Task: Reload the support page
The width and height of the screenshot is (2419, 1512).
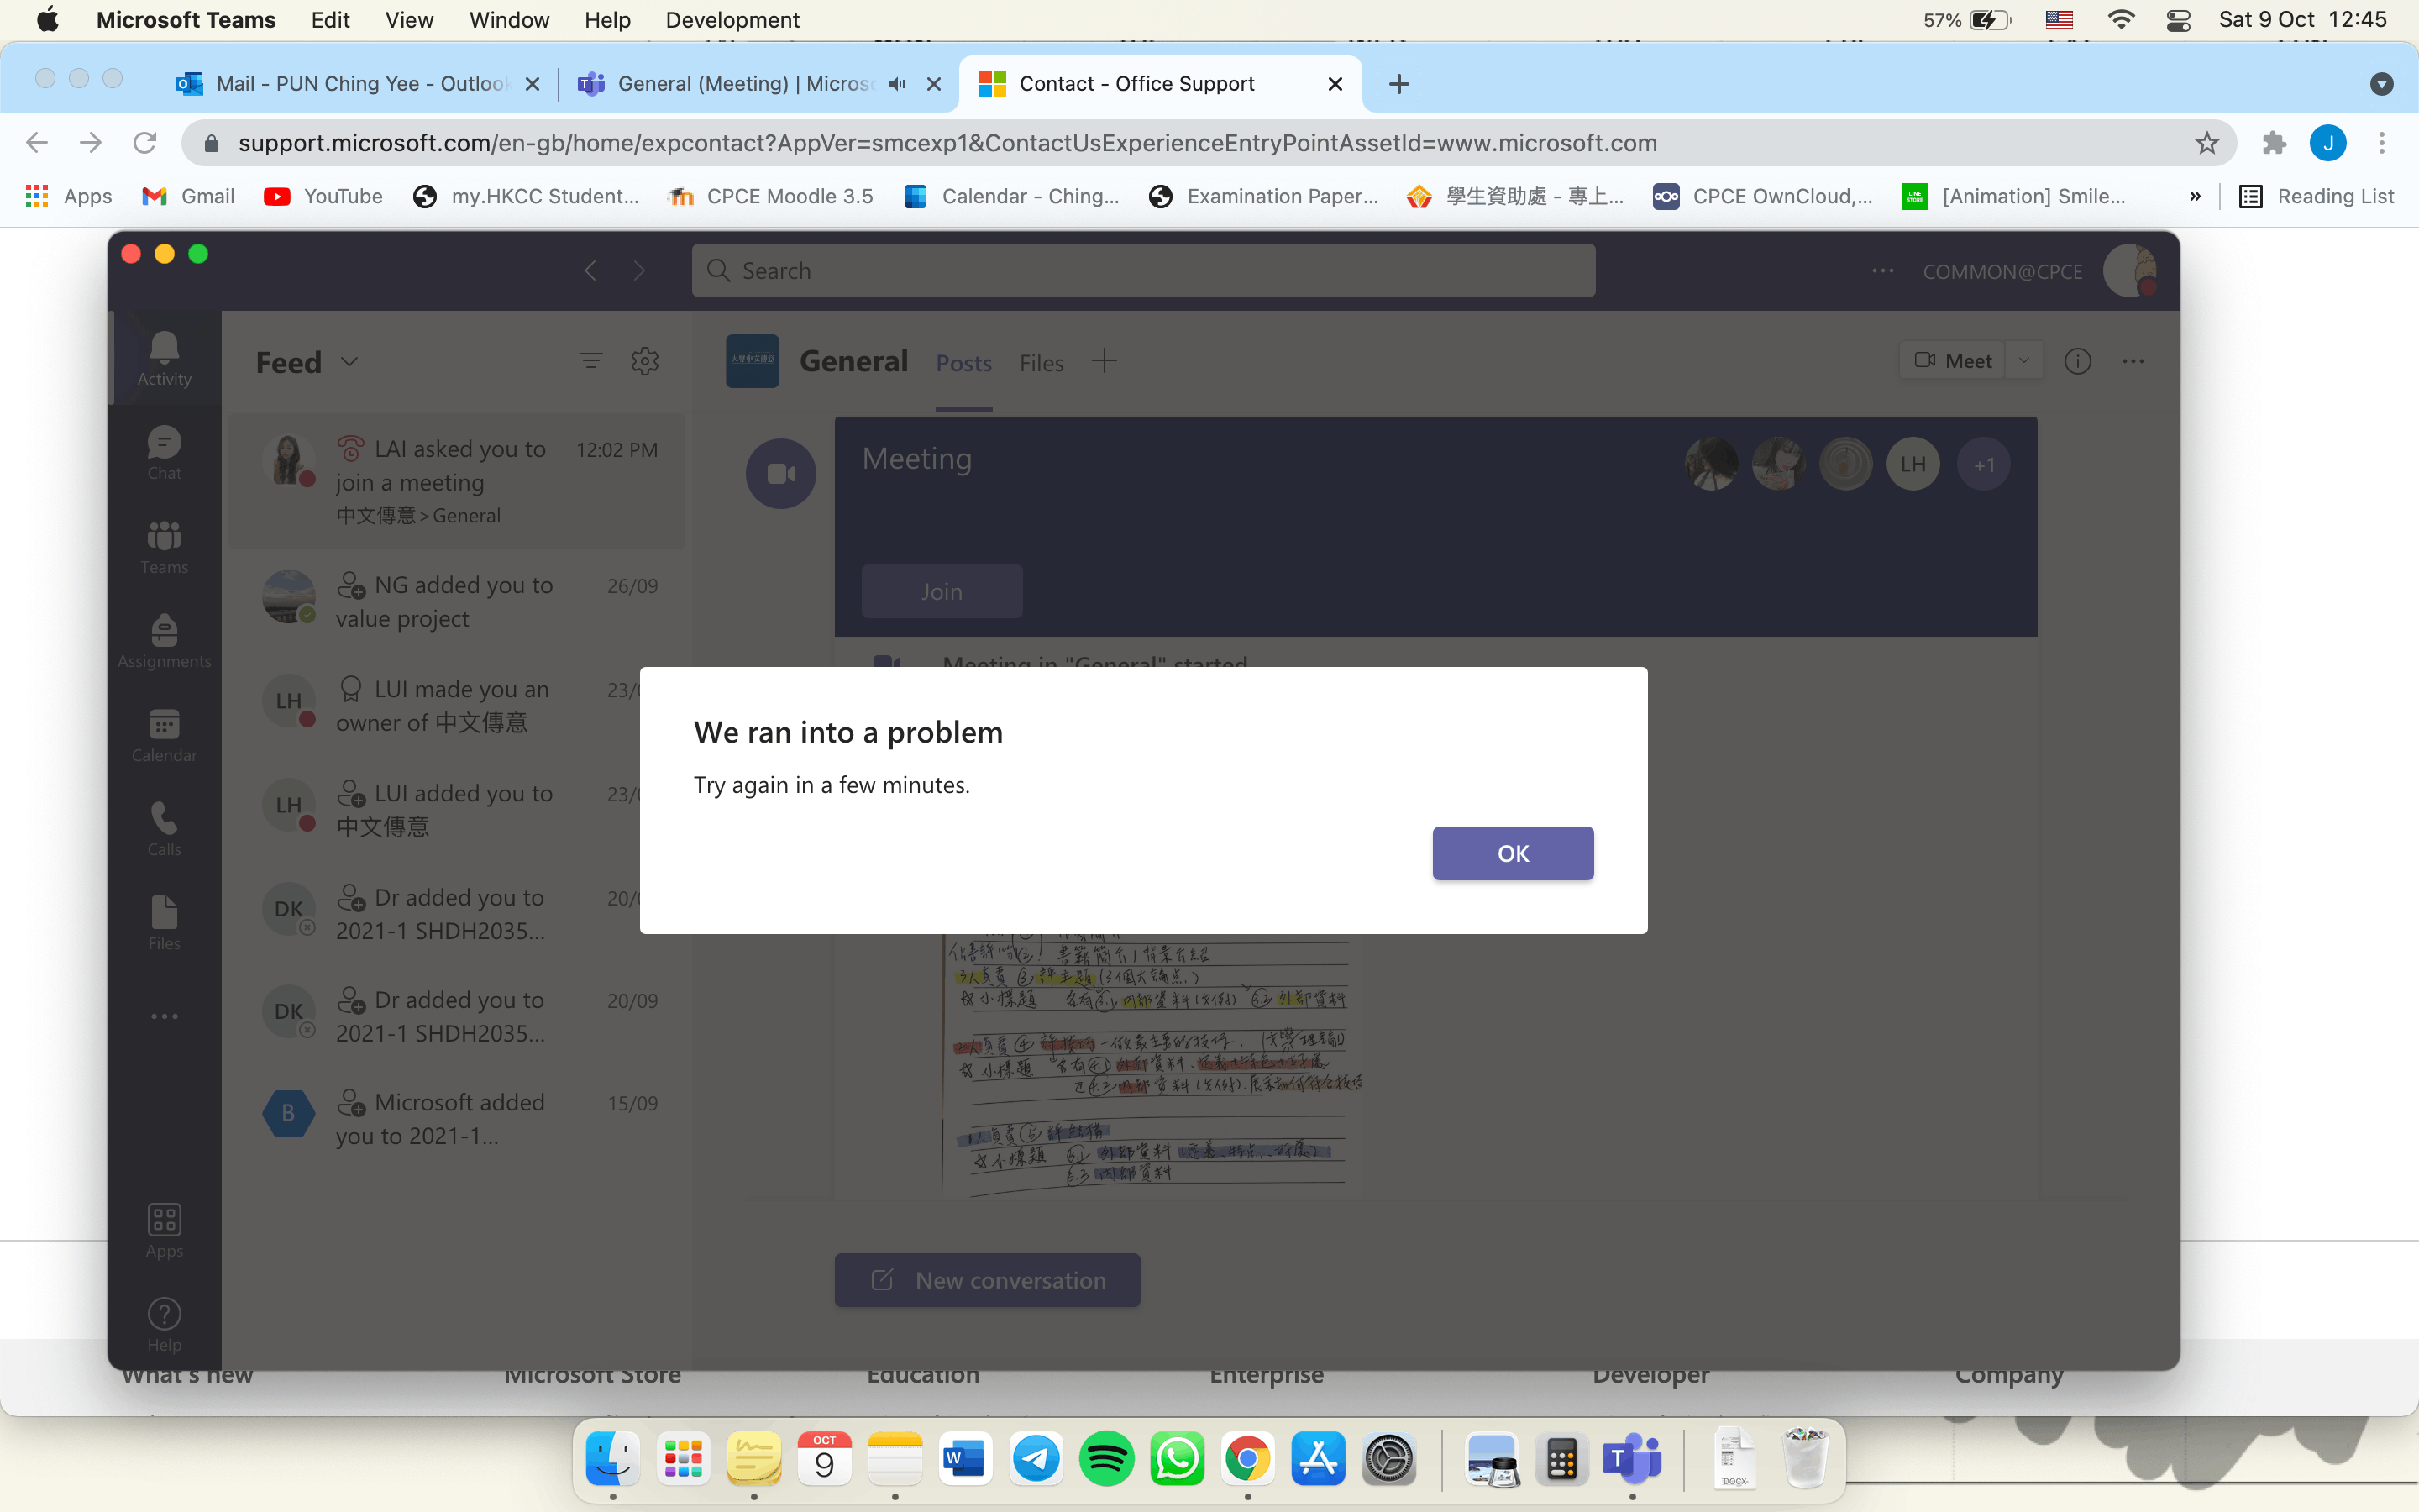Action: coord(145,143)
